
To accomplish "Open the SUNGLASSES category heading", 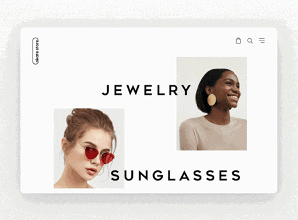I will (x=176, y=175).
